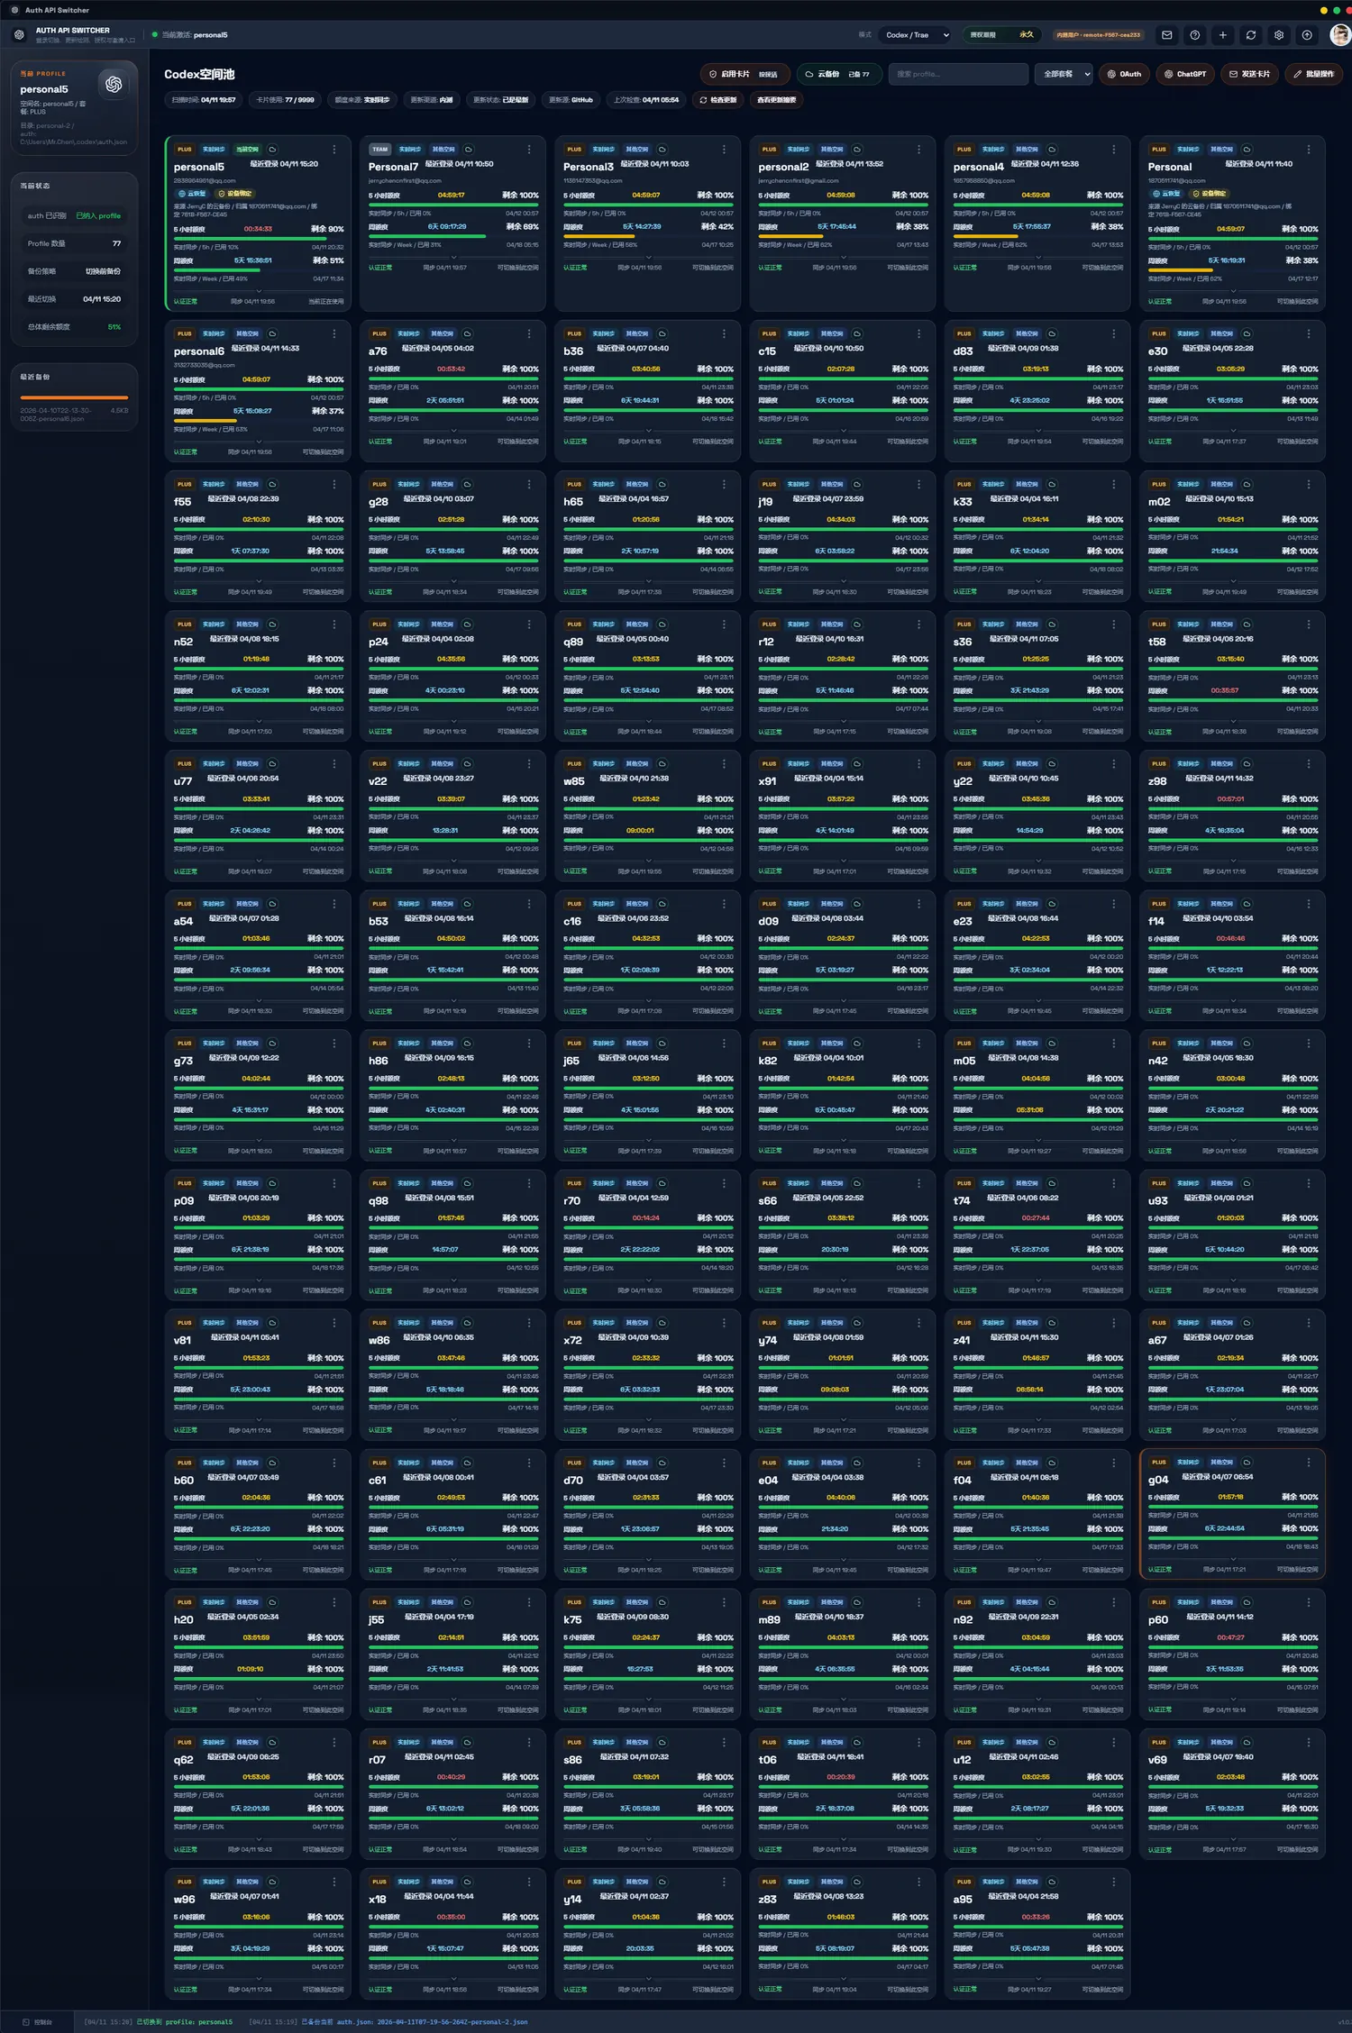Open settings via the gear icon
Screen dimensions: 1352x2033
(1278, 35)
